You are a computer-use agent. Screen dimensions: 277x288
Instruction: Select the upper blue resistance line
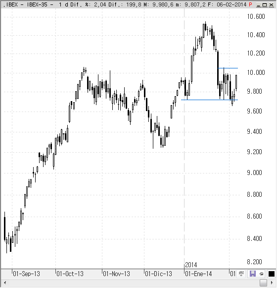(228, 68)
